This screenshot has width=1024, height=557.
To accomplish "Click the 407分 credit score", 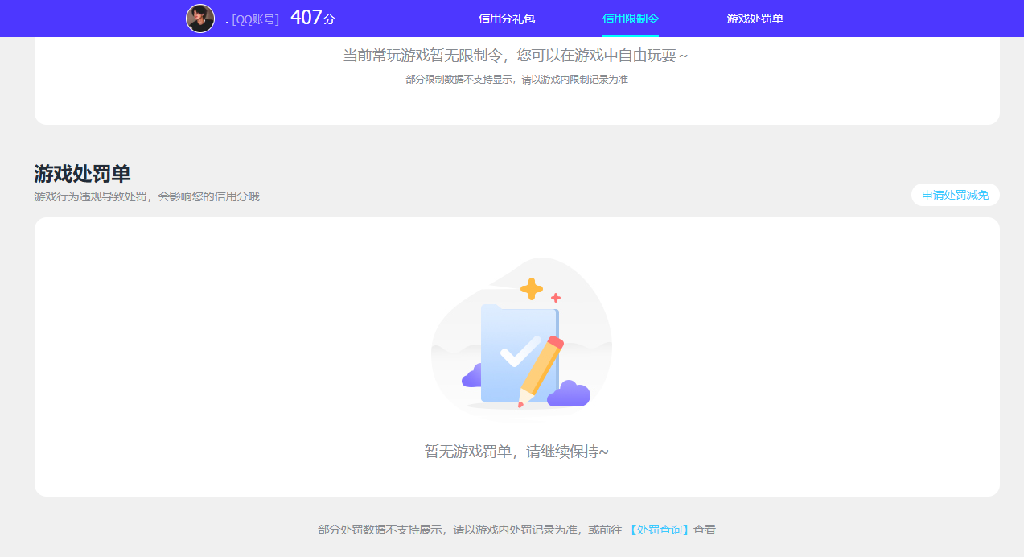I will coord(313,18).
